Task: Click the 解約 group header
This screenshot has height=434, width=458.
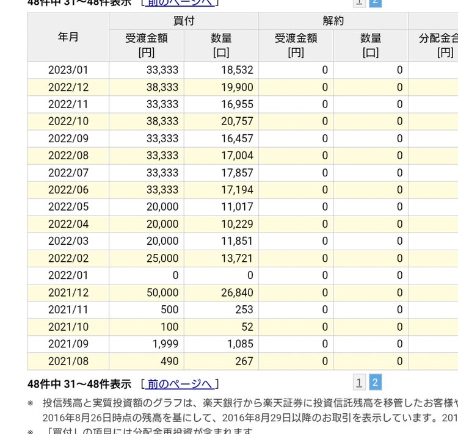Action: (333, 21)
